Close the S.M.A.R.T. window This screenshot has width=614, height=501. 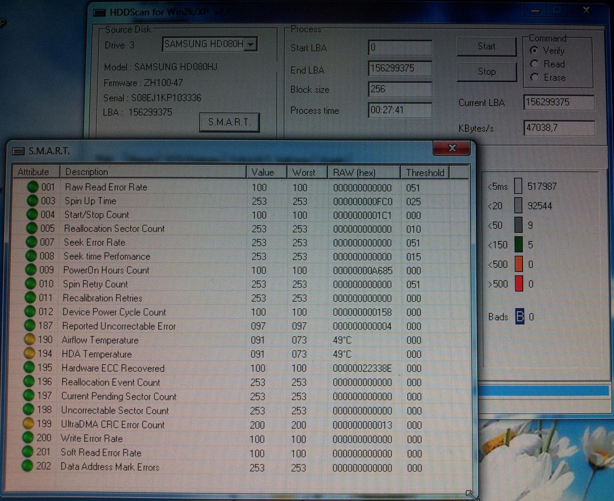[452, 148]
